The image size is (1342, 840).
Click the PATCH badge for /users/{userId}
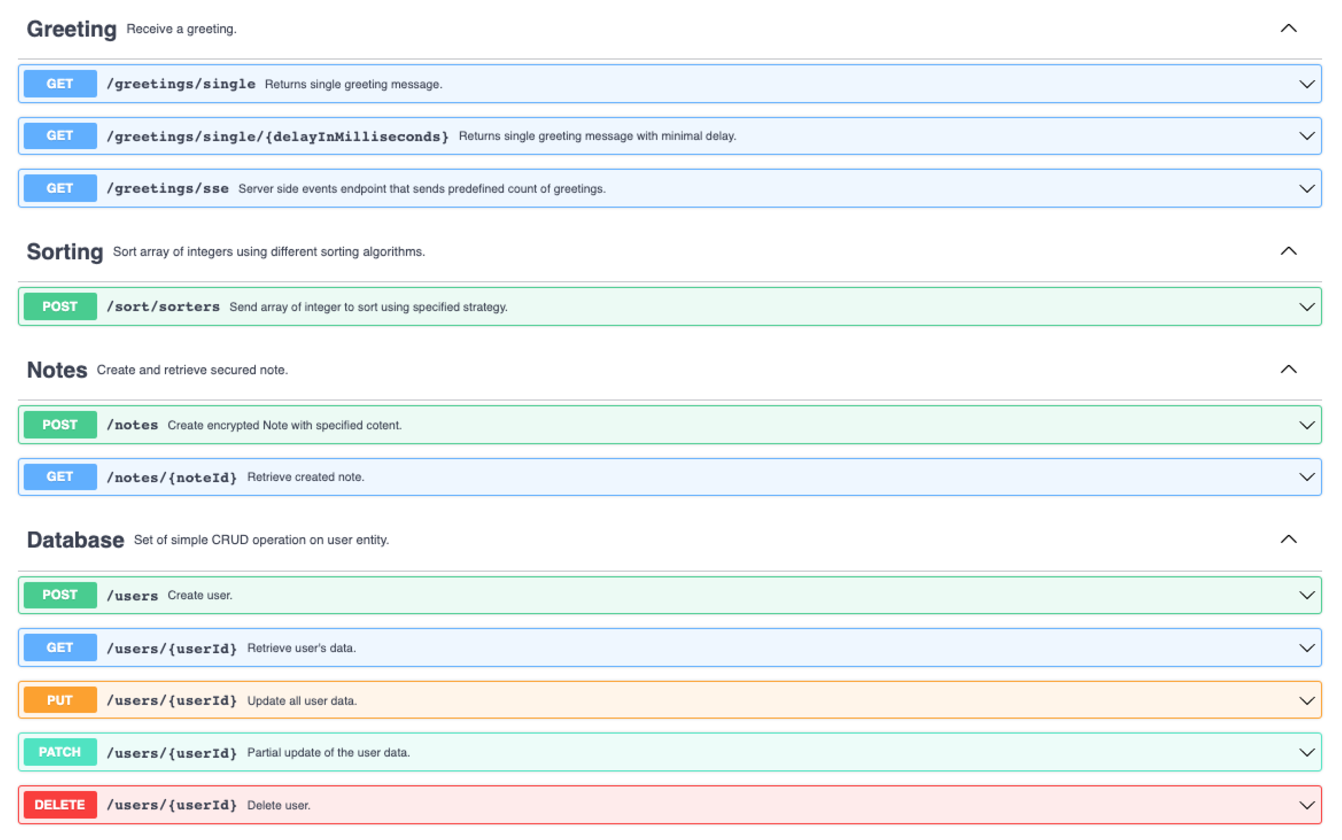click(x=60, y=752)
